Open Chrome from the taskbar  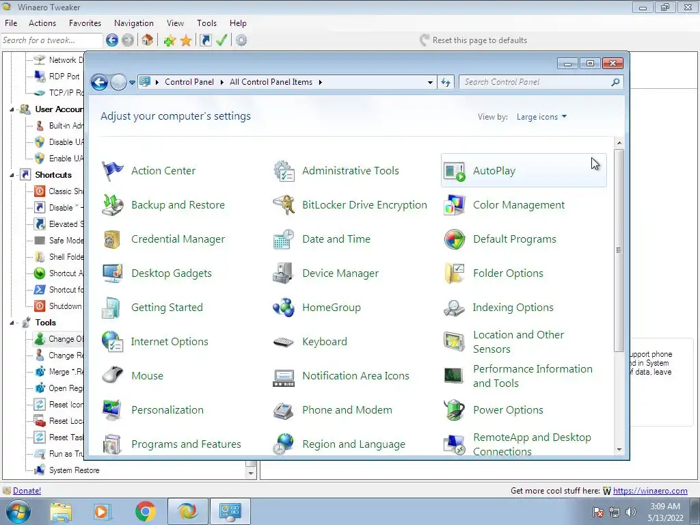(x=145, y=511)
